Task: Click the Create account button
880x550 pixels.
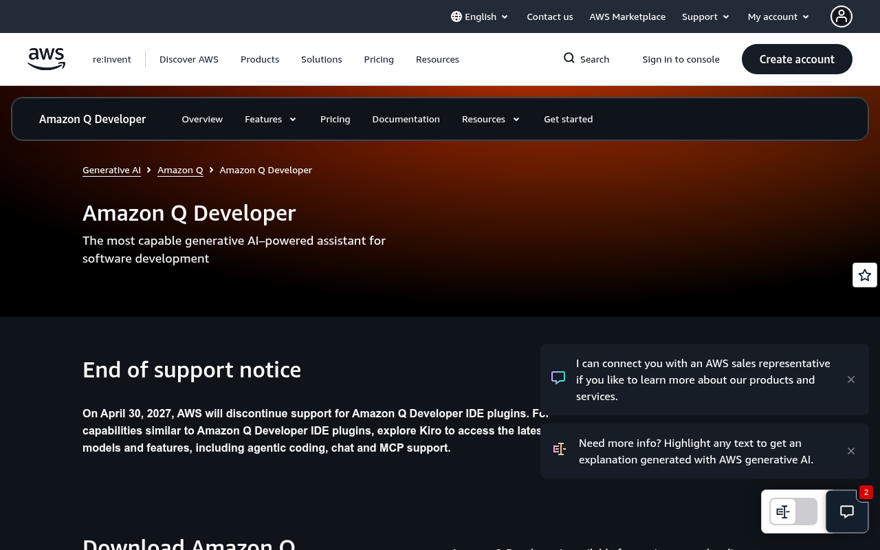Action: (x=797, y=59)
